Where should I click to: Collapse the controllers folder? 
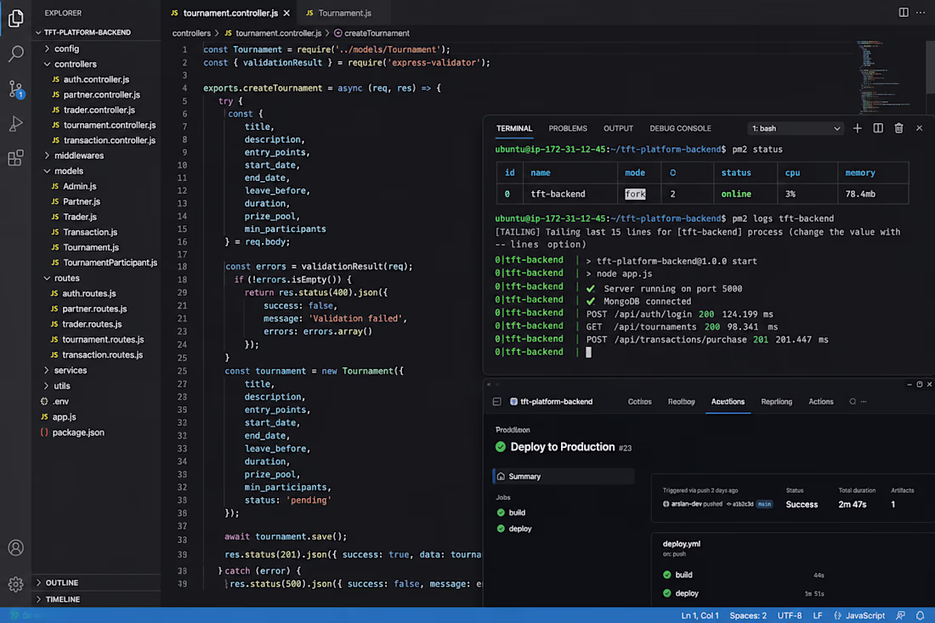click(x=75, y=64)
